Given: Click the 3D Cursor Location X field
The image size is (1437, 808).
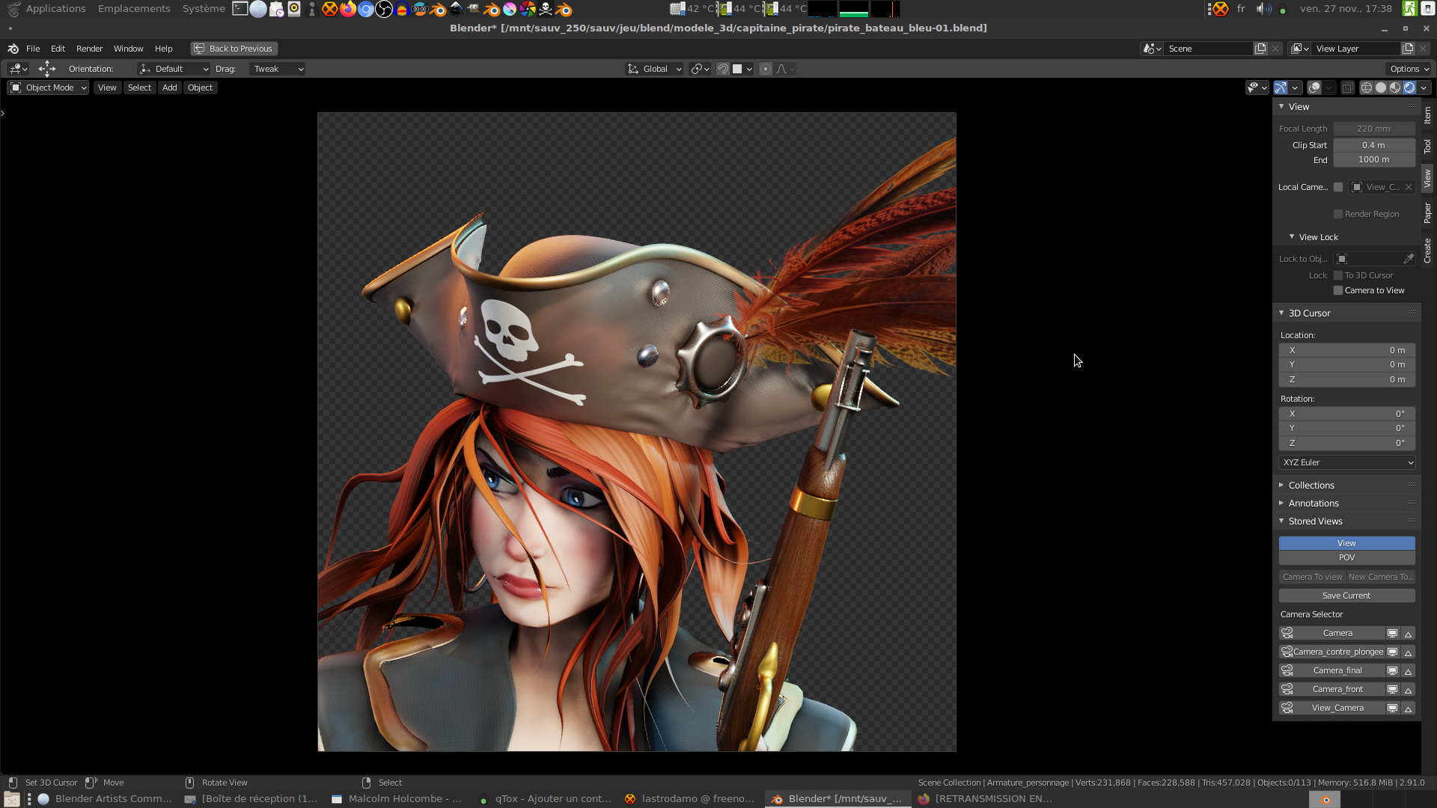Looking at the screenshot, I should (x=1346, y=350).
